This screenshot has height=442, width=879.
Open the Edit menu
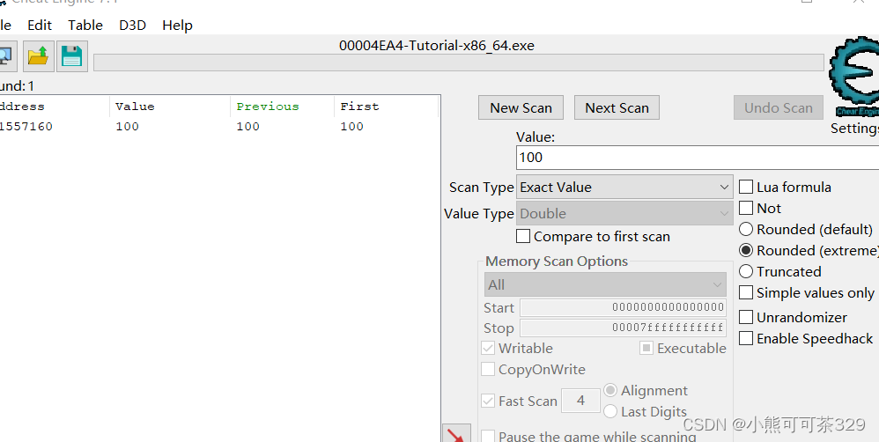pyautogui.click(x=40, y=26)
